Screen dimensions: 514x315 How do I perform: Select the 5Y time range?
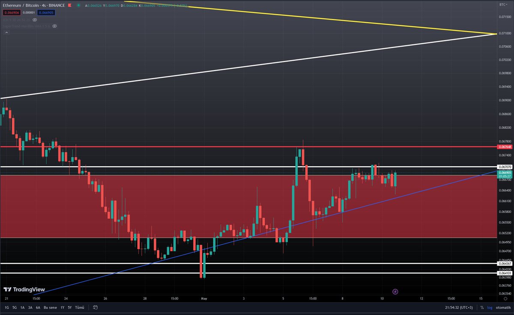coord(70,307)
